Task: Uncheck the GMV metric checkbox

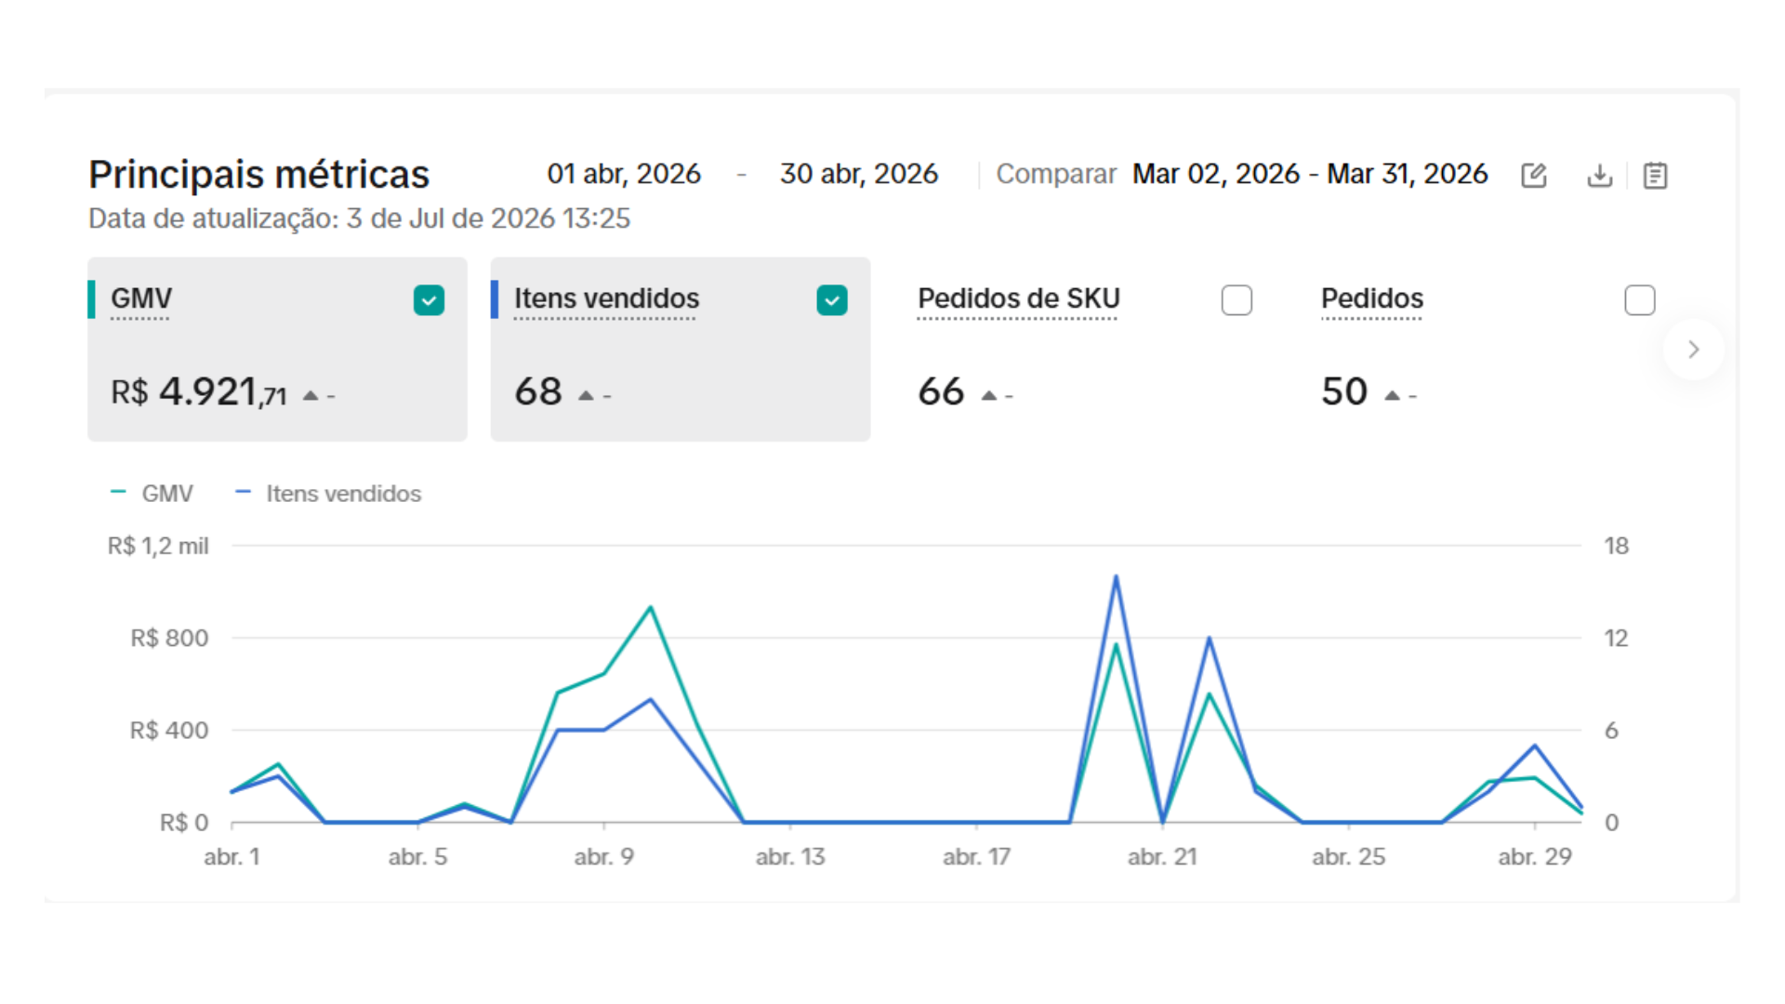Action: pyautogui.click(x=429, y=300)
